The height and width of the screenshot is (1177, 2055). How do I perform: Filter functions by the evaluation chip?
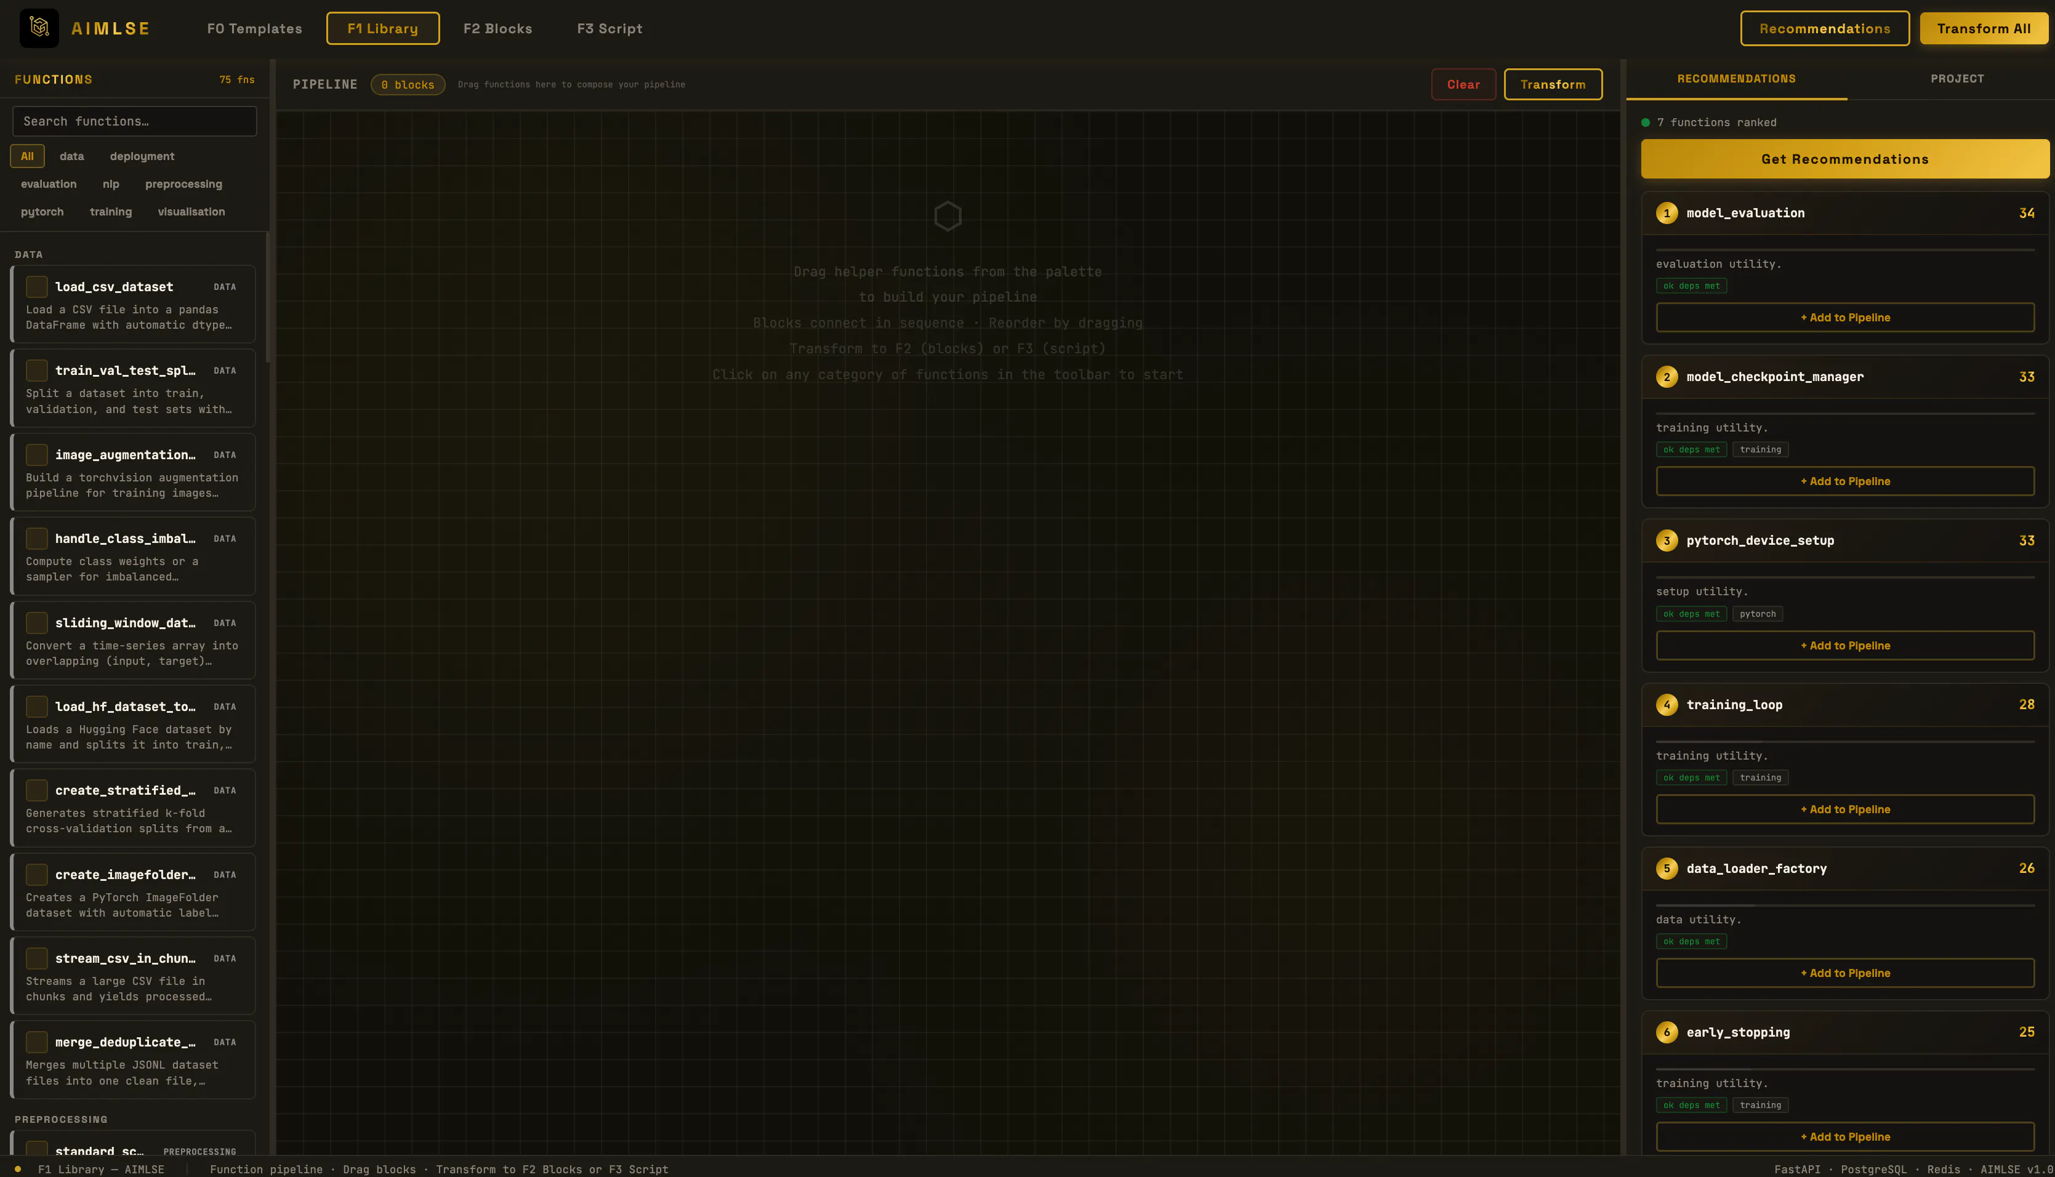[x=49, y=183]
